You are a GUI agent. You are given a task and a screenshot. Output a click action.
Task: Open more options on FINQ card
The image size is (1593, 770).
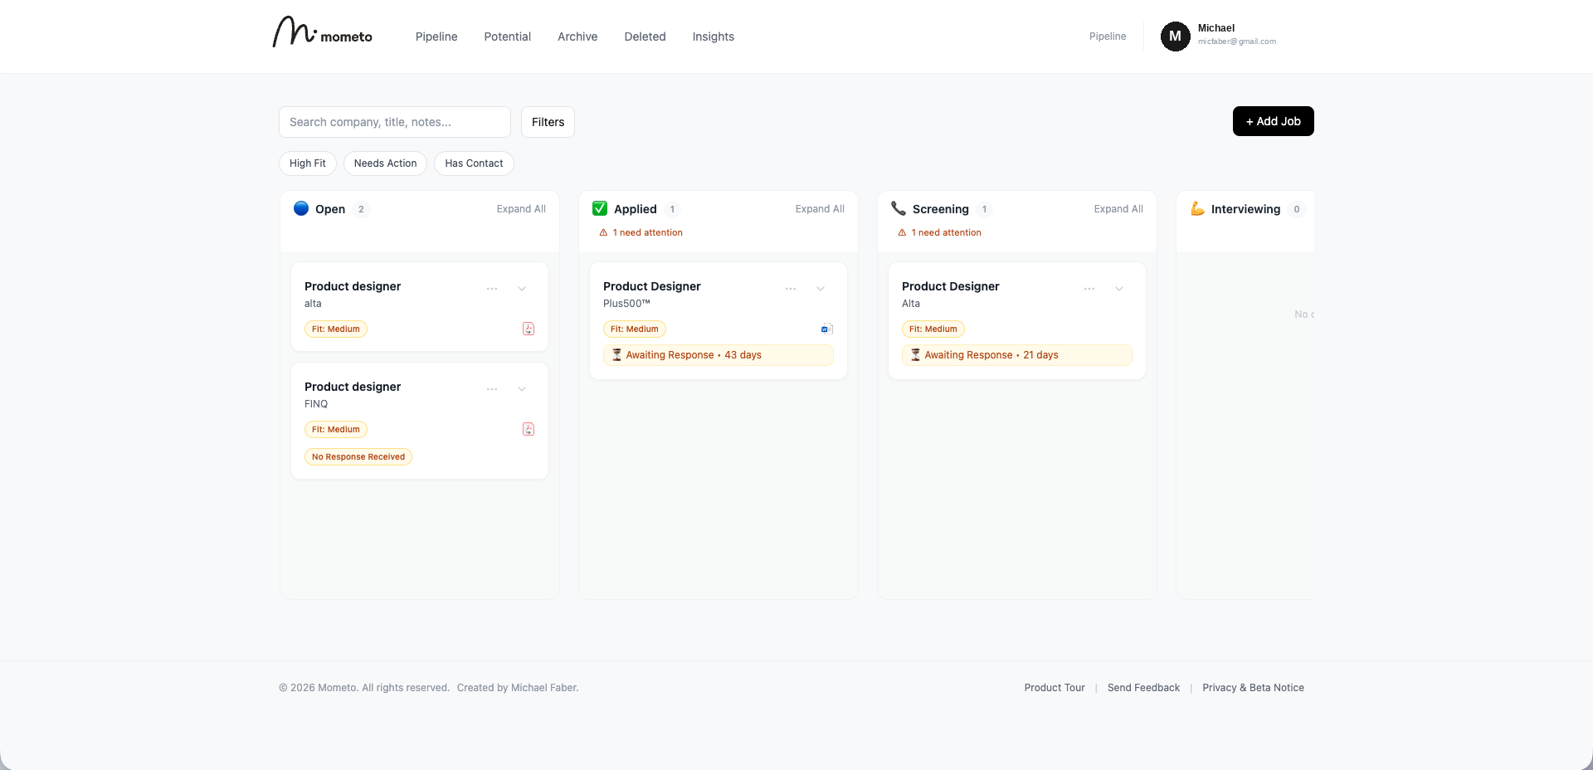coord(492,389)
